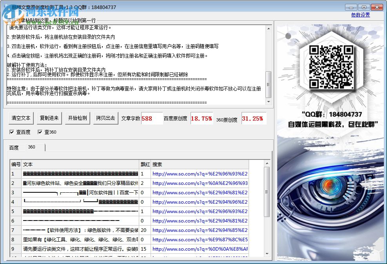Viewport: 387px width, 264px height.
Task: Open the so.com search link in row 7
Action: pyautogui.click(x=200, y=230)
